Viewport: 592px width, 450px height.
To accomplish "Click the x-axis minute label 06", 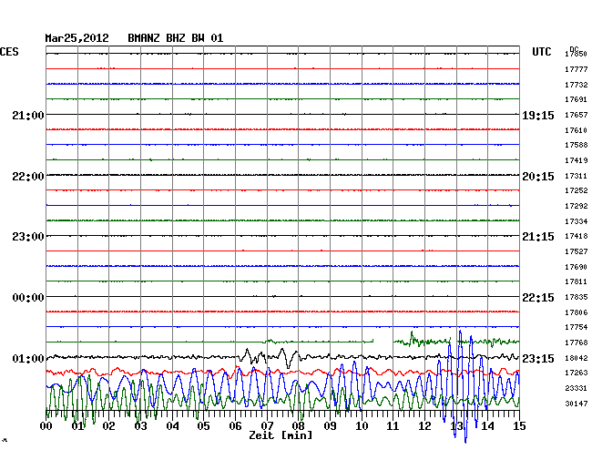I will click(x=235, y=426).
